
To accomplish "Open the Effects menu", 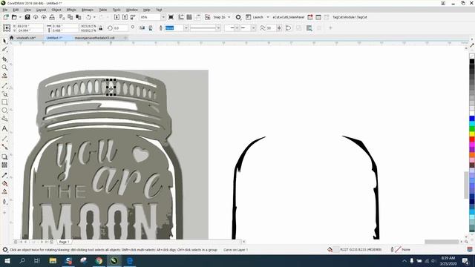I will 71,10.
